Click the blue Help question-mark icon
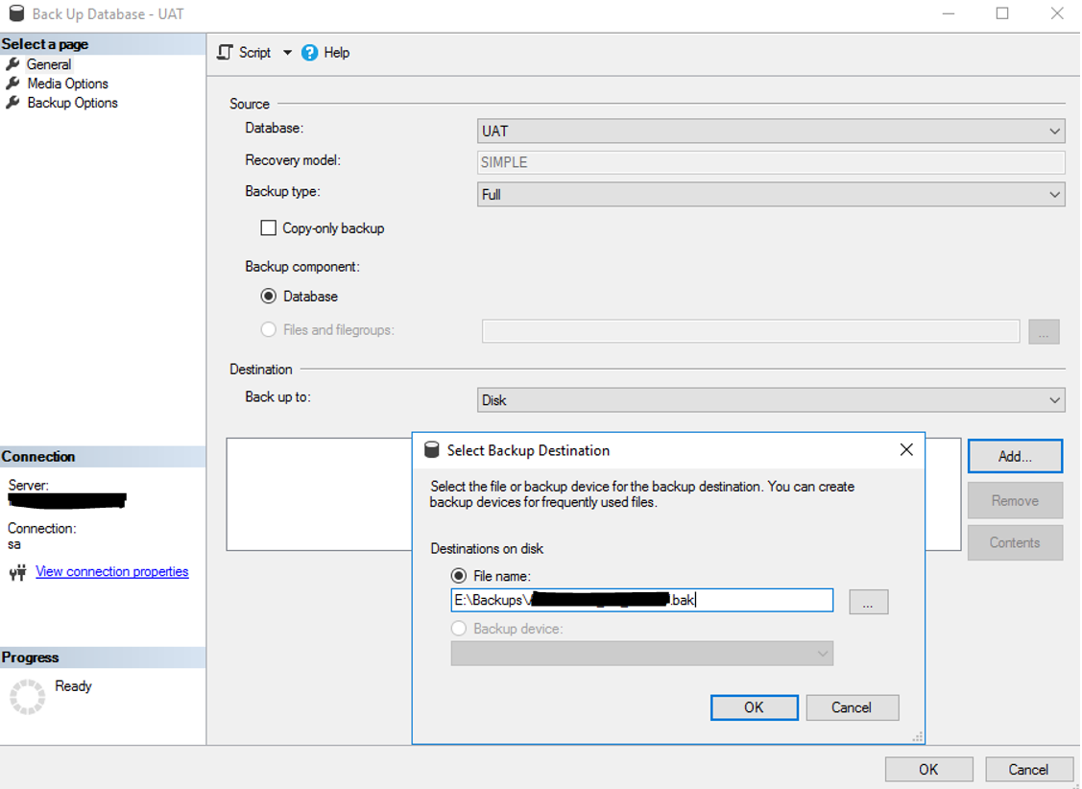The width and height of the screenshot is (1082, 789). coord(310,53)
